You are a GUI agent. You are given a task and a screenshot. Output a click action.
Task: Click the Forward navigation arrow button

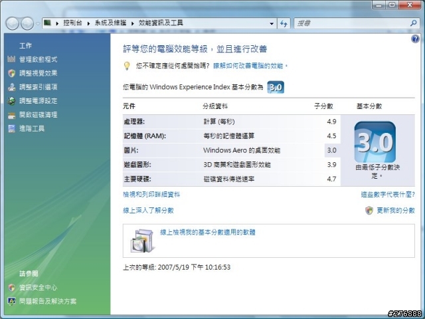point(27,24)
